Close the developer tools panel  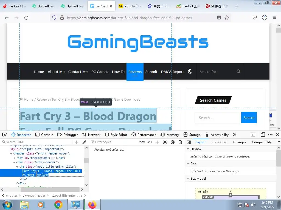click(277, 135)
